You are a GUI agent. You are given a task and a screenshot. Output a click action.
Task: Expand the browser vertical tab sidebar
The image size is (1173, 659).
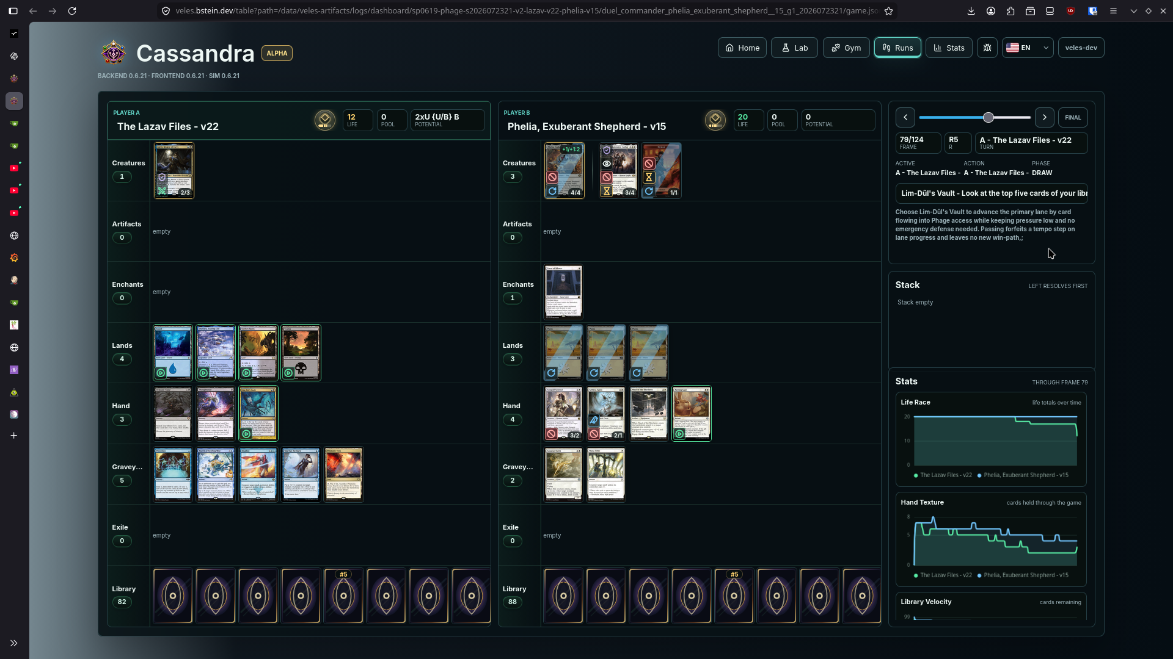click(x=14, y=643)
